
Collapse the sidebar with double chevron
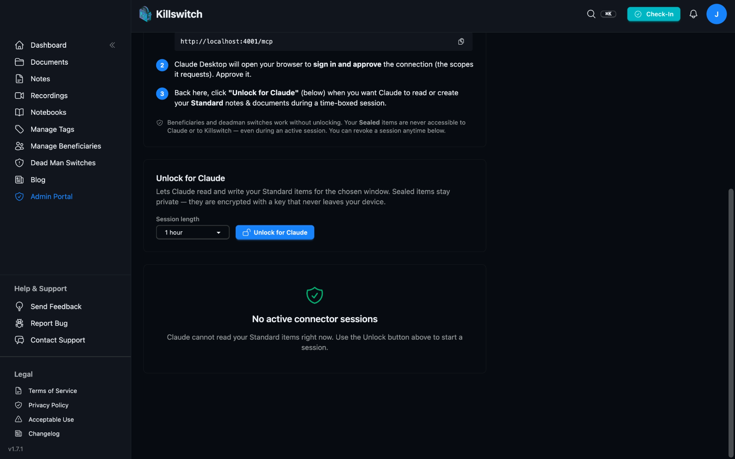pyautogui.click(x=112, y=45)
